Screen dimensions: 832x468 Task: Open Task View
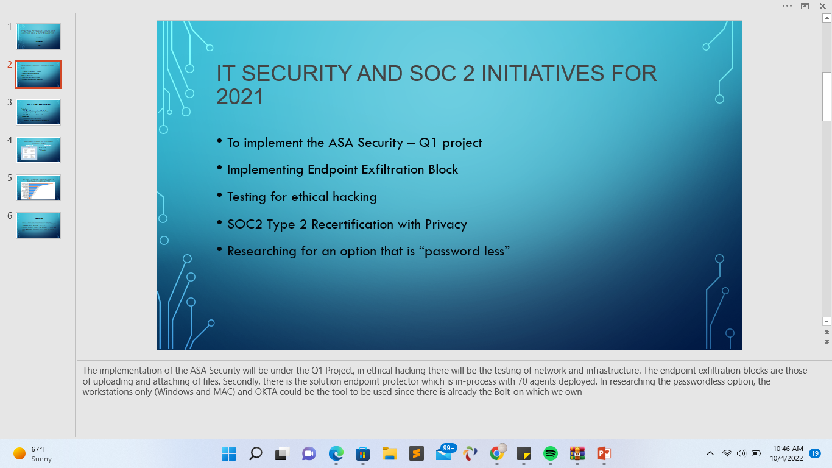(281, 453)
